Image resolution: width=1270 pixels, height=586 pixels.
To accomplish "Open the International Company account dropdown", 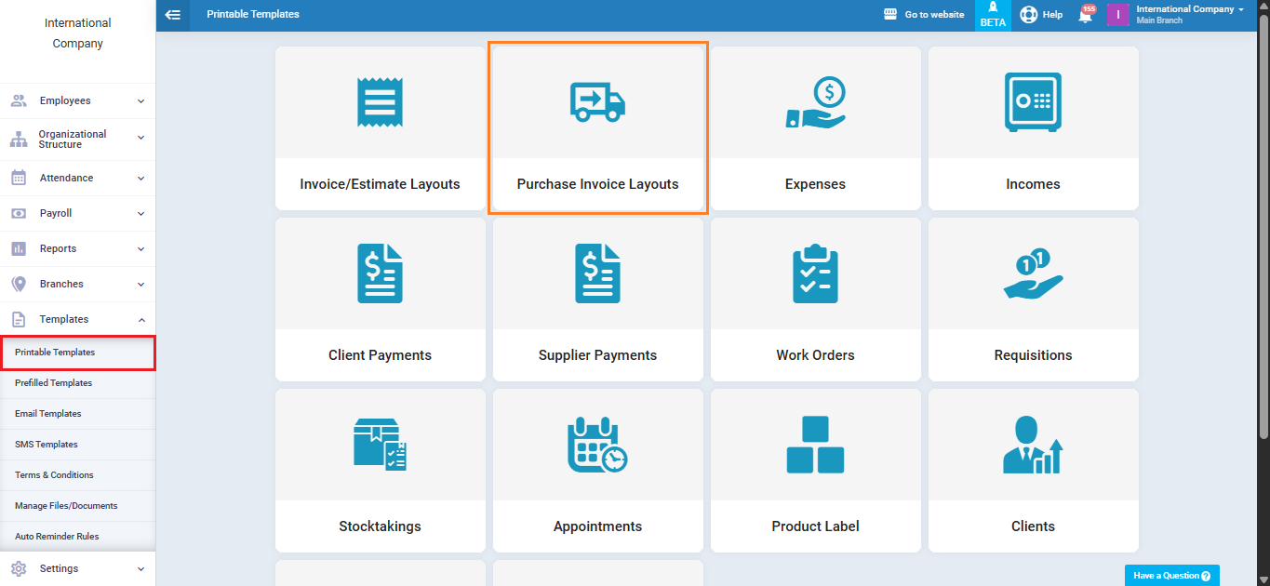I will 1189,14.
